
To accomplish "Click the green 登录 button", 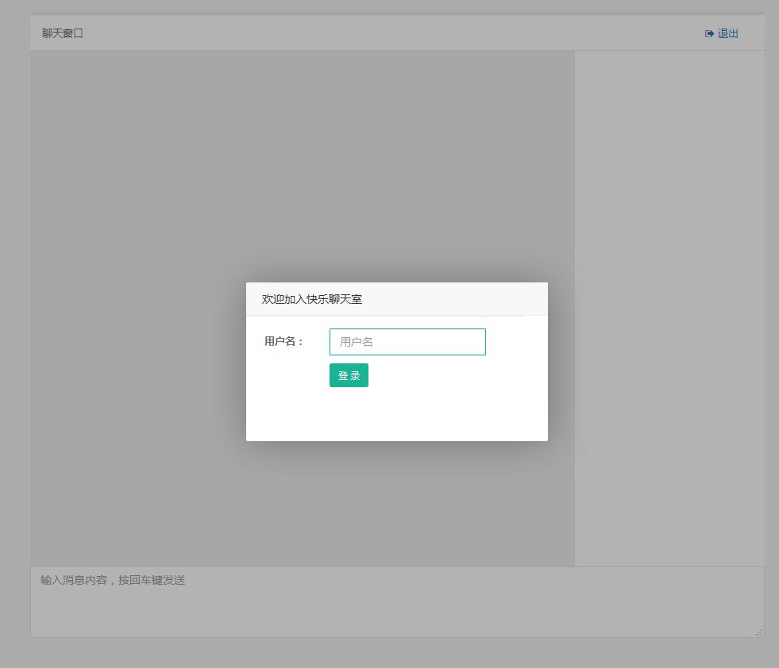I will (x=349, y=375).
